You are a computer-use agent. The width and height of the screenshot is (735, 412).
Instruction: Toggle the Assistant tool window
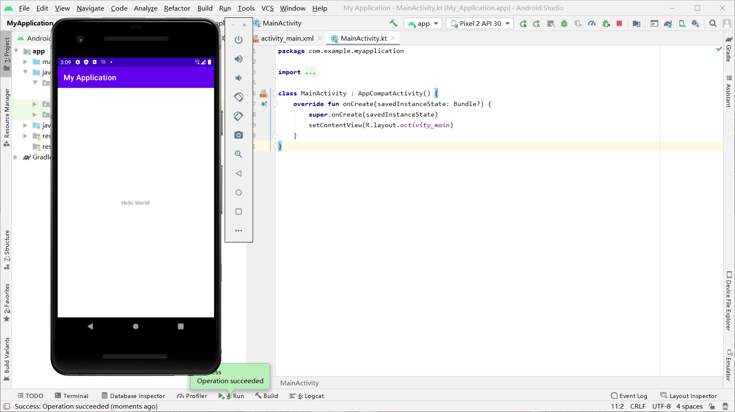729,91
